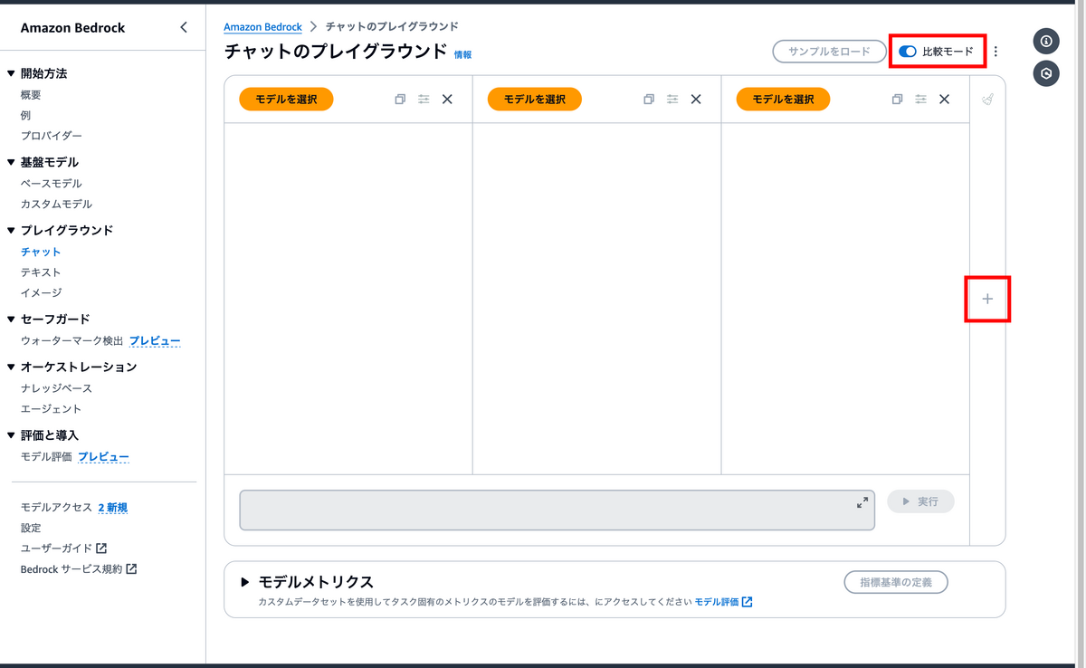1086x668 pixels.
Task: Click プレビュー badge beside ウォーターマーク検出
Action: (x=154, y=340)
